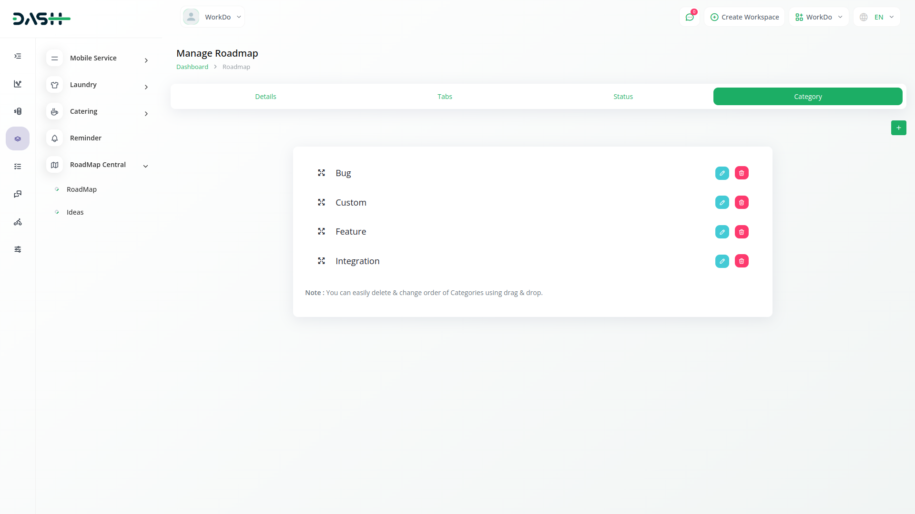Delete the Custom category with trash icon
915x514 pixels.
(x=742, y=203)
